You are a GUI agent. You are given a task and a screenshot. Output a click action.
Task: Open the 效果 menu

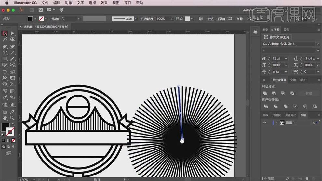tap(104, 3)
